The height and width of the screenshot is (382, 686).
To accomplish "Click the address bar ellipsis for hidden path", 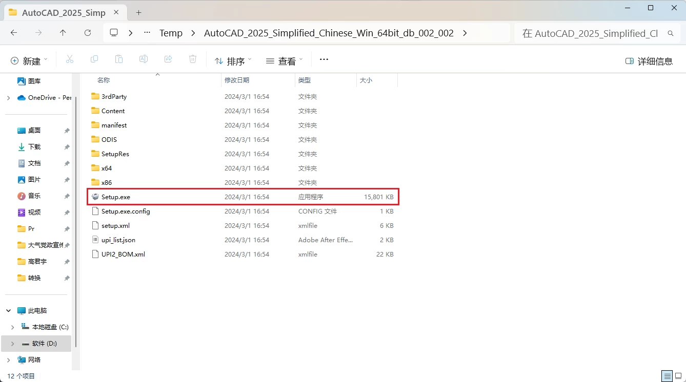I will [x=147, y=33].
